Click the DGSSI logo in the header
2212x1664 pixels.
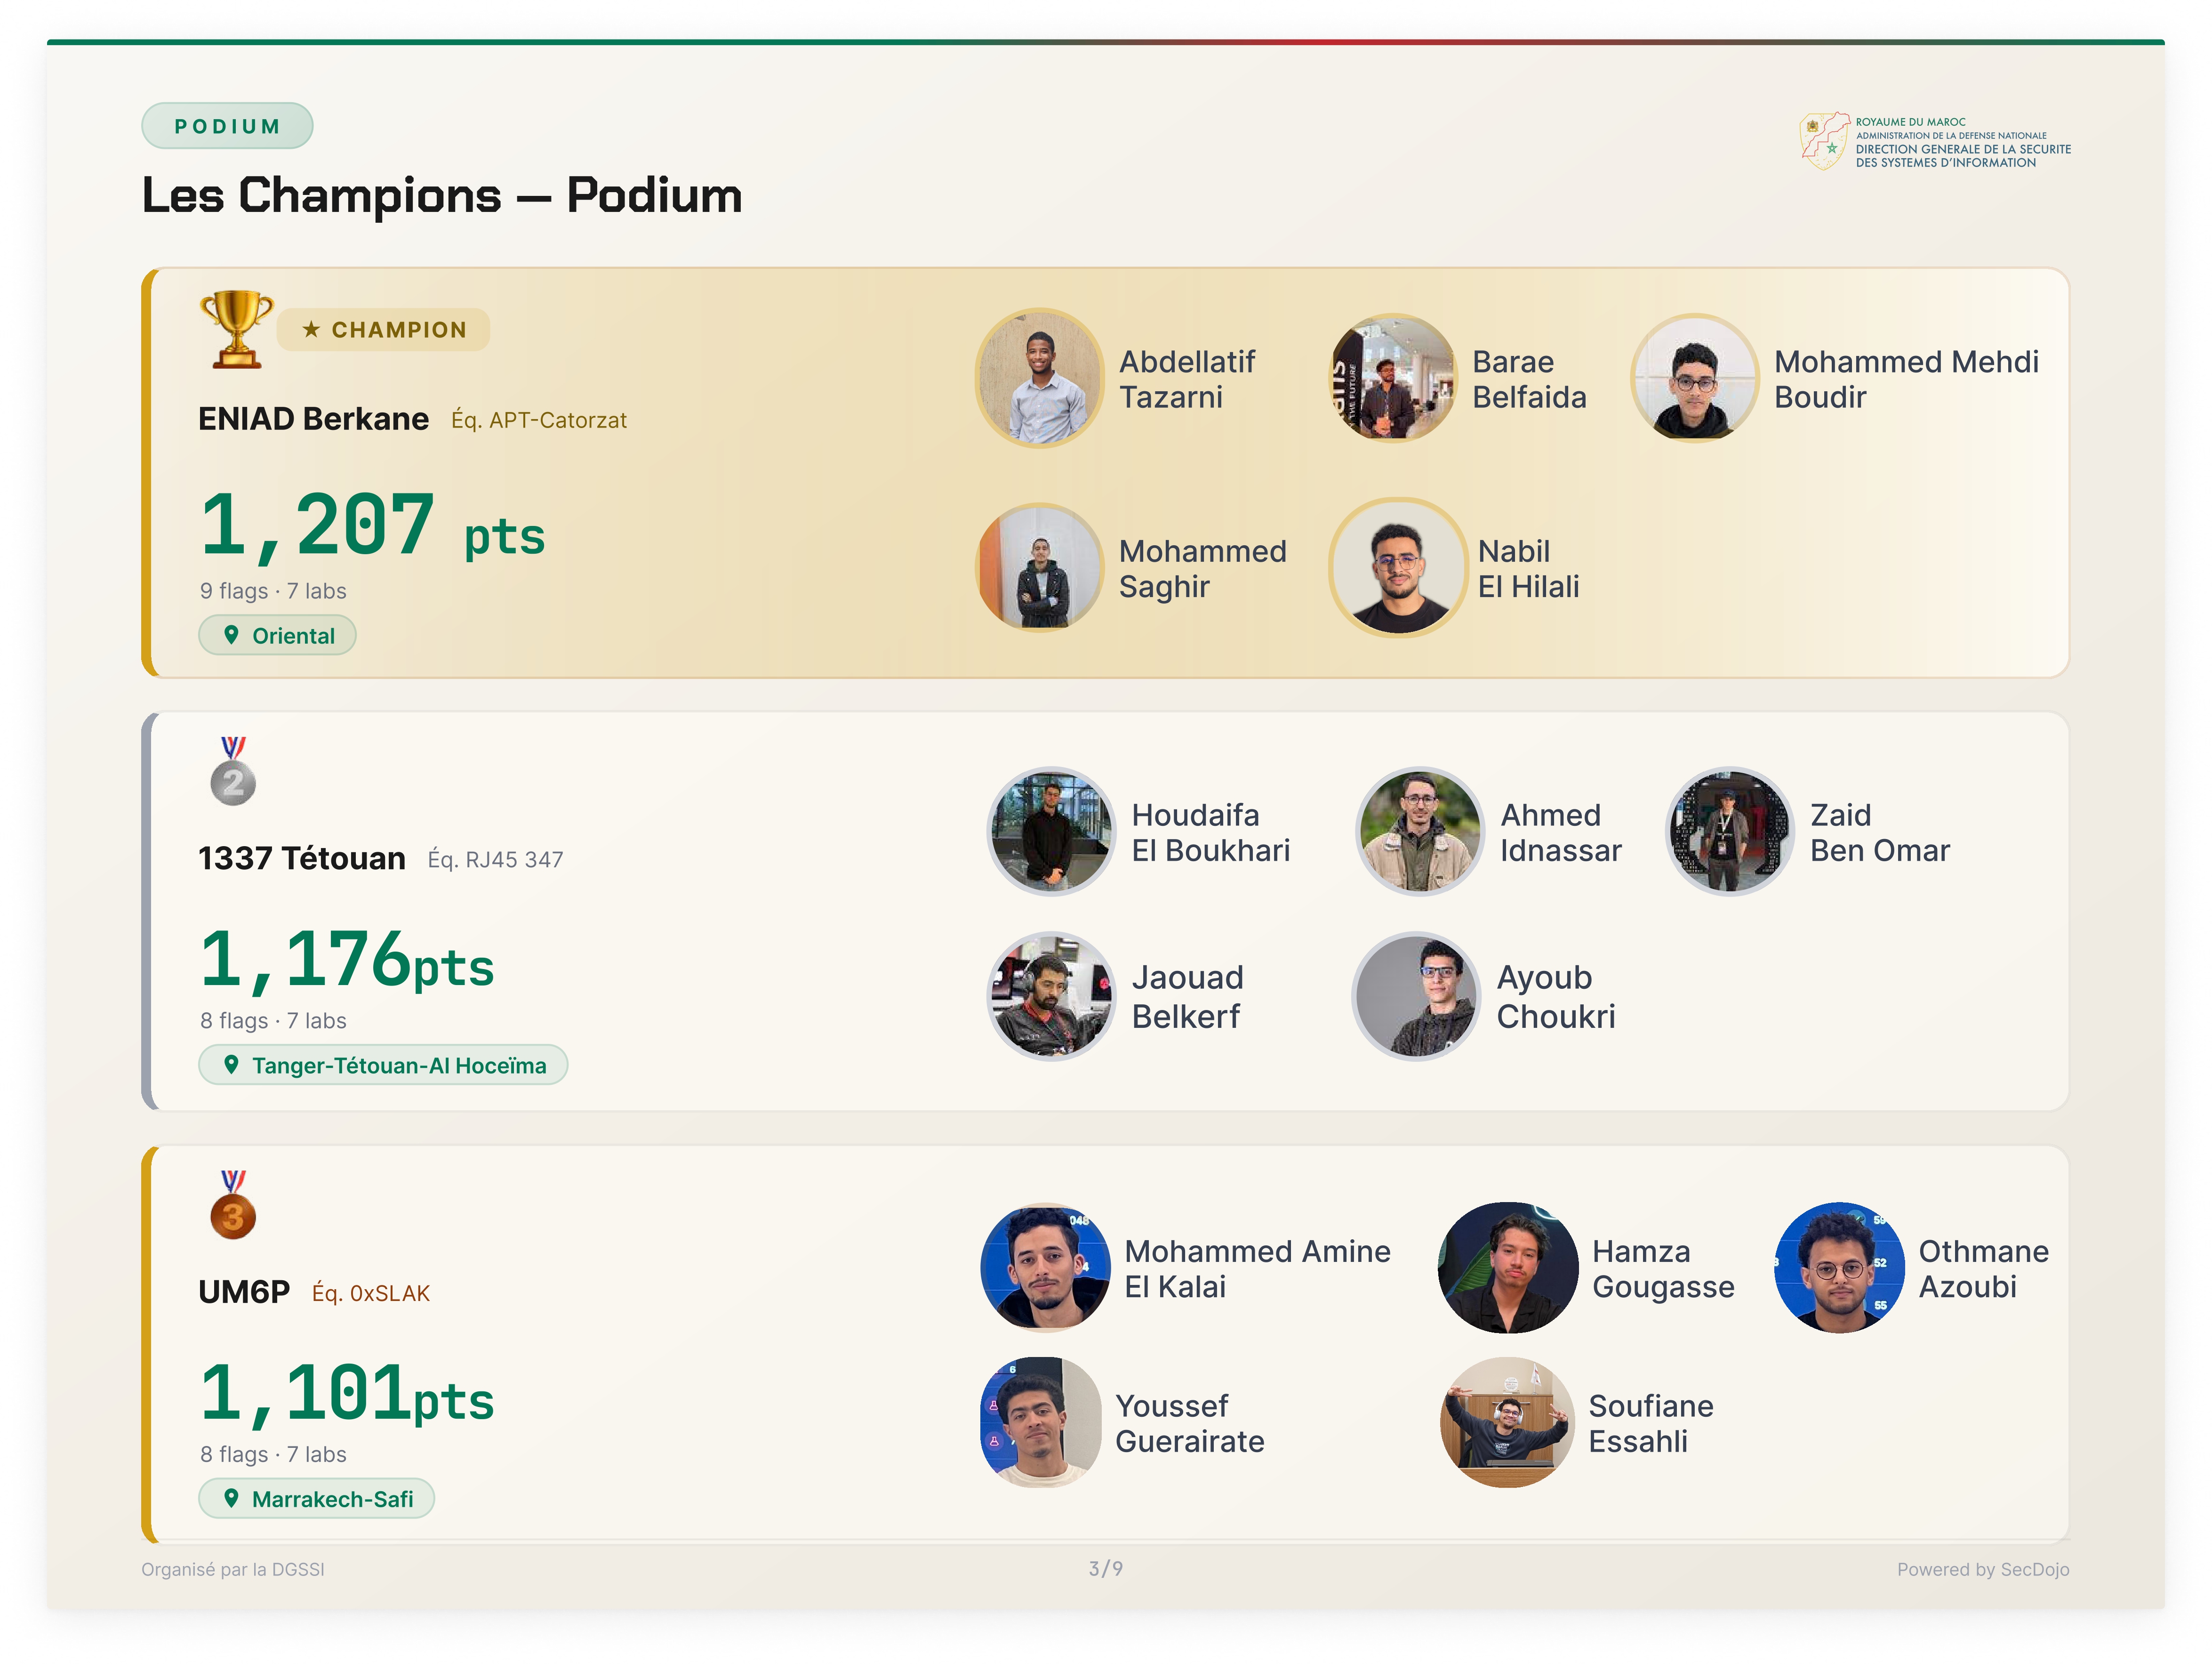pyautogui.click(x=1824, y=141)
